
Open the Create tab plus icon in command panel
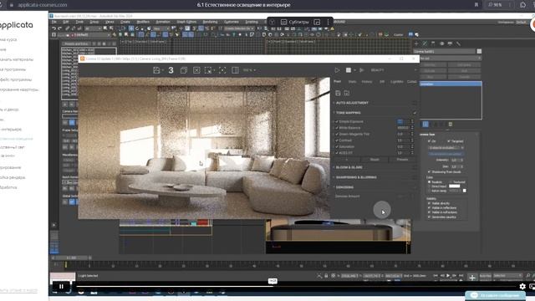point(416,43)
